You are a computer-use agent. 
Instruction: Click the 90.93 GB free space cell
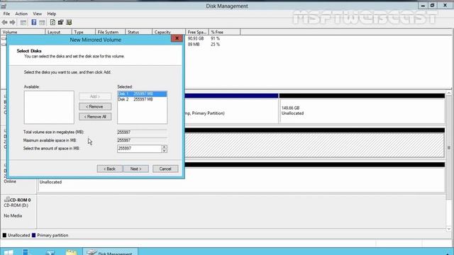(196, 38)
